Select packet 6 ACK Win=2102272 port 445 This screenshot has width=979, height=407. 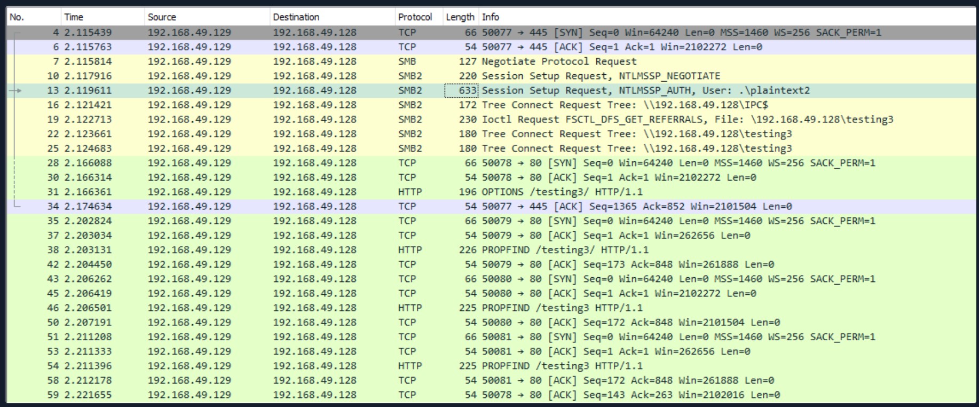click(x=491, y=47)
